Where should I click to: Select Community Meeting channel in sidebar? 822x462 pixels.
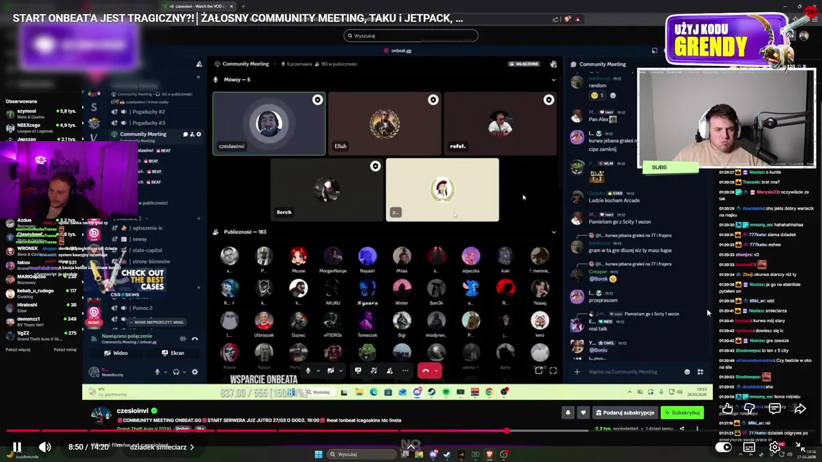(x=143, y=134)
